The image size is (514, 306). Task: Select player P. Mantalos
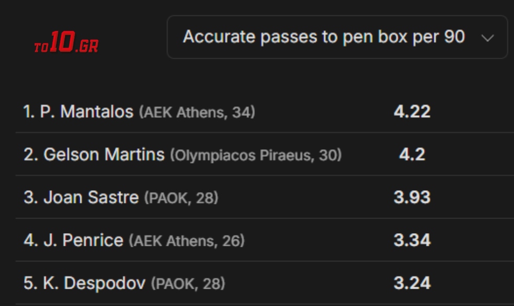87,112
